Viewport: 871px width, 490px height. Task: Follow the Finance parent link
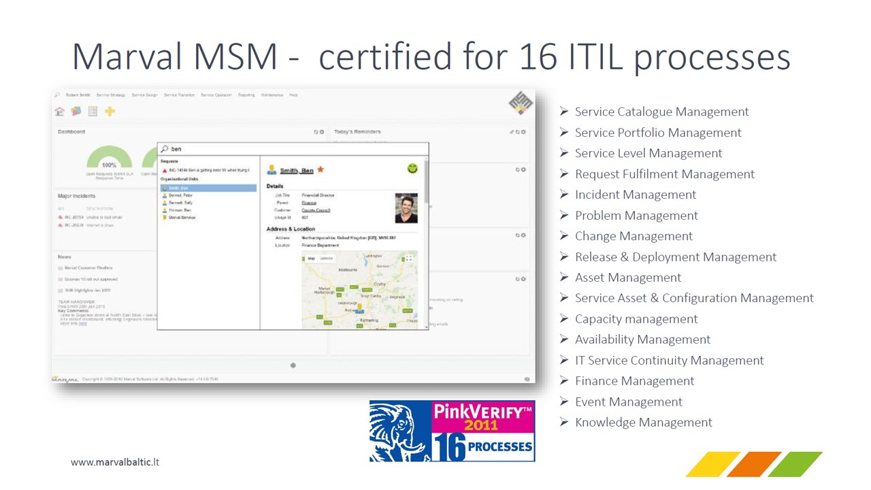click(309, 203)
